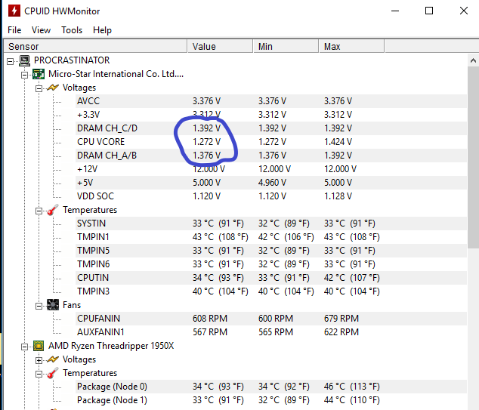Click CPUFANIN value 608 RPM
Image resolution: width=479 pixels, height=410 pixels.
coord(210,319)
